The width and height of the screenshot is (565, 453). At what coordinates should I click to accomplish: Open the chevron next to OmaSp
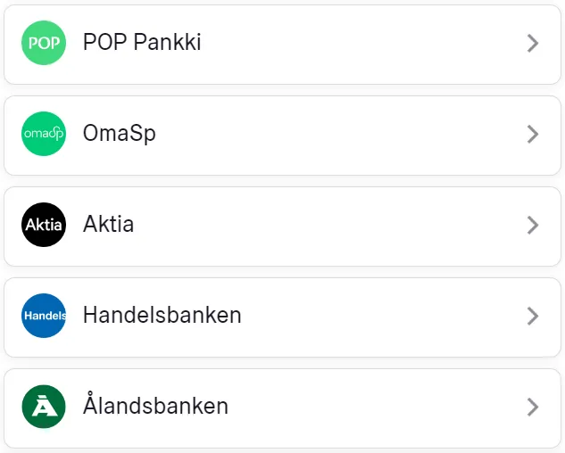point(533,134)
